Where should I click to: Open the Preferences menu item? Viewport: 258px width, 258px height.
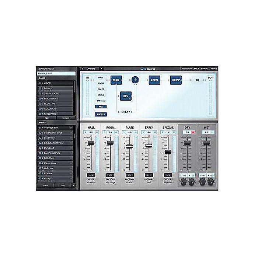(x=187, y=69)
